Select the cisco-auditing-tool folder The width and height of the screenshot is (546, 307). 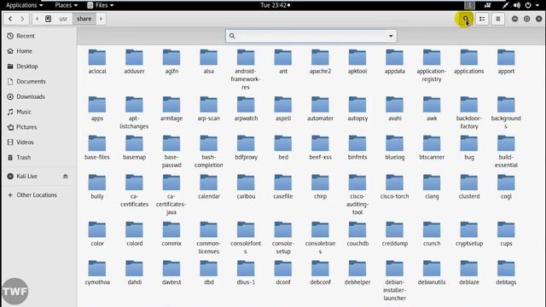click(357, 194)
